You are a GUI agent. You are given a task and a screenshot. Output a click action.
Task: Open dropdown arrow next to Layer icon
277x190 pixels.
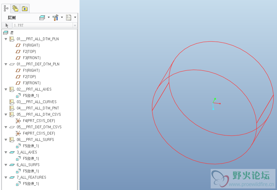[49, 17]
